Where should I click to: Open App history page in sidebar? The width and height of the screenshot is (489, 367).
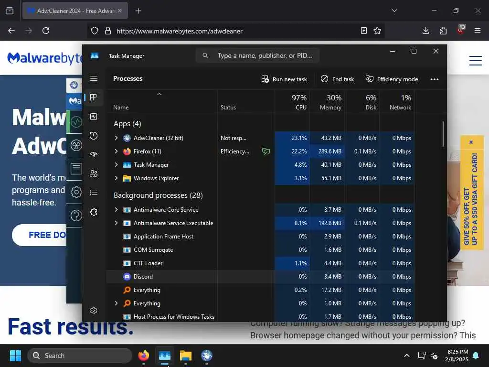click(x=94, y=136)
